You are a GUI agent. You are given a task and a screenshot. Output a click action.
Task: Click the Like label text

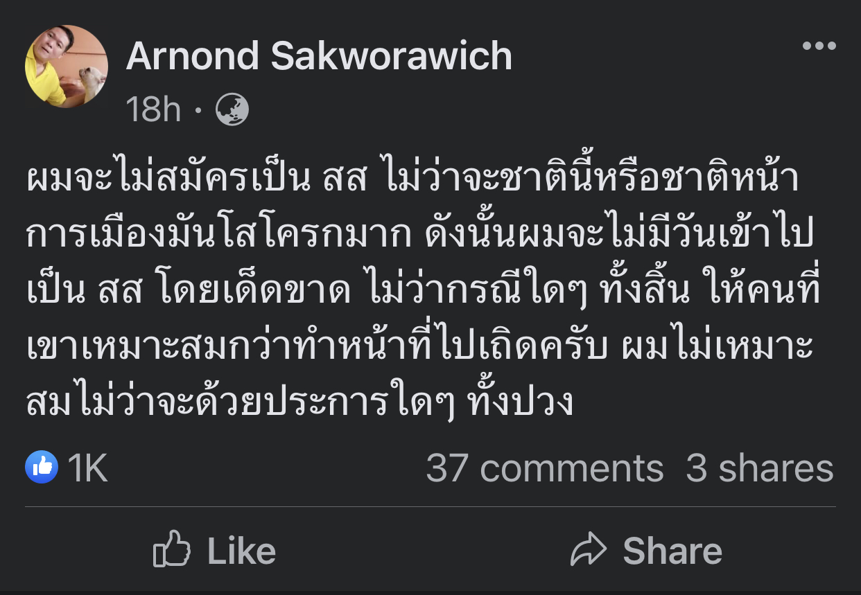[x=241, y=551]
